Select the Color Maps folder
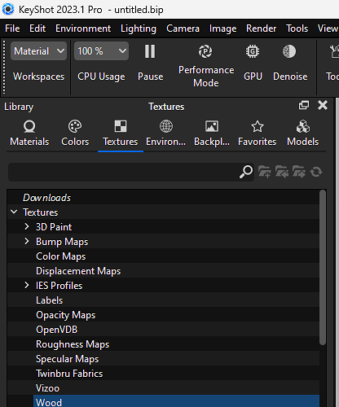Image resolution: width=339 pixels, height=407 pixels. (61, 256)
